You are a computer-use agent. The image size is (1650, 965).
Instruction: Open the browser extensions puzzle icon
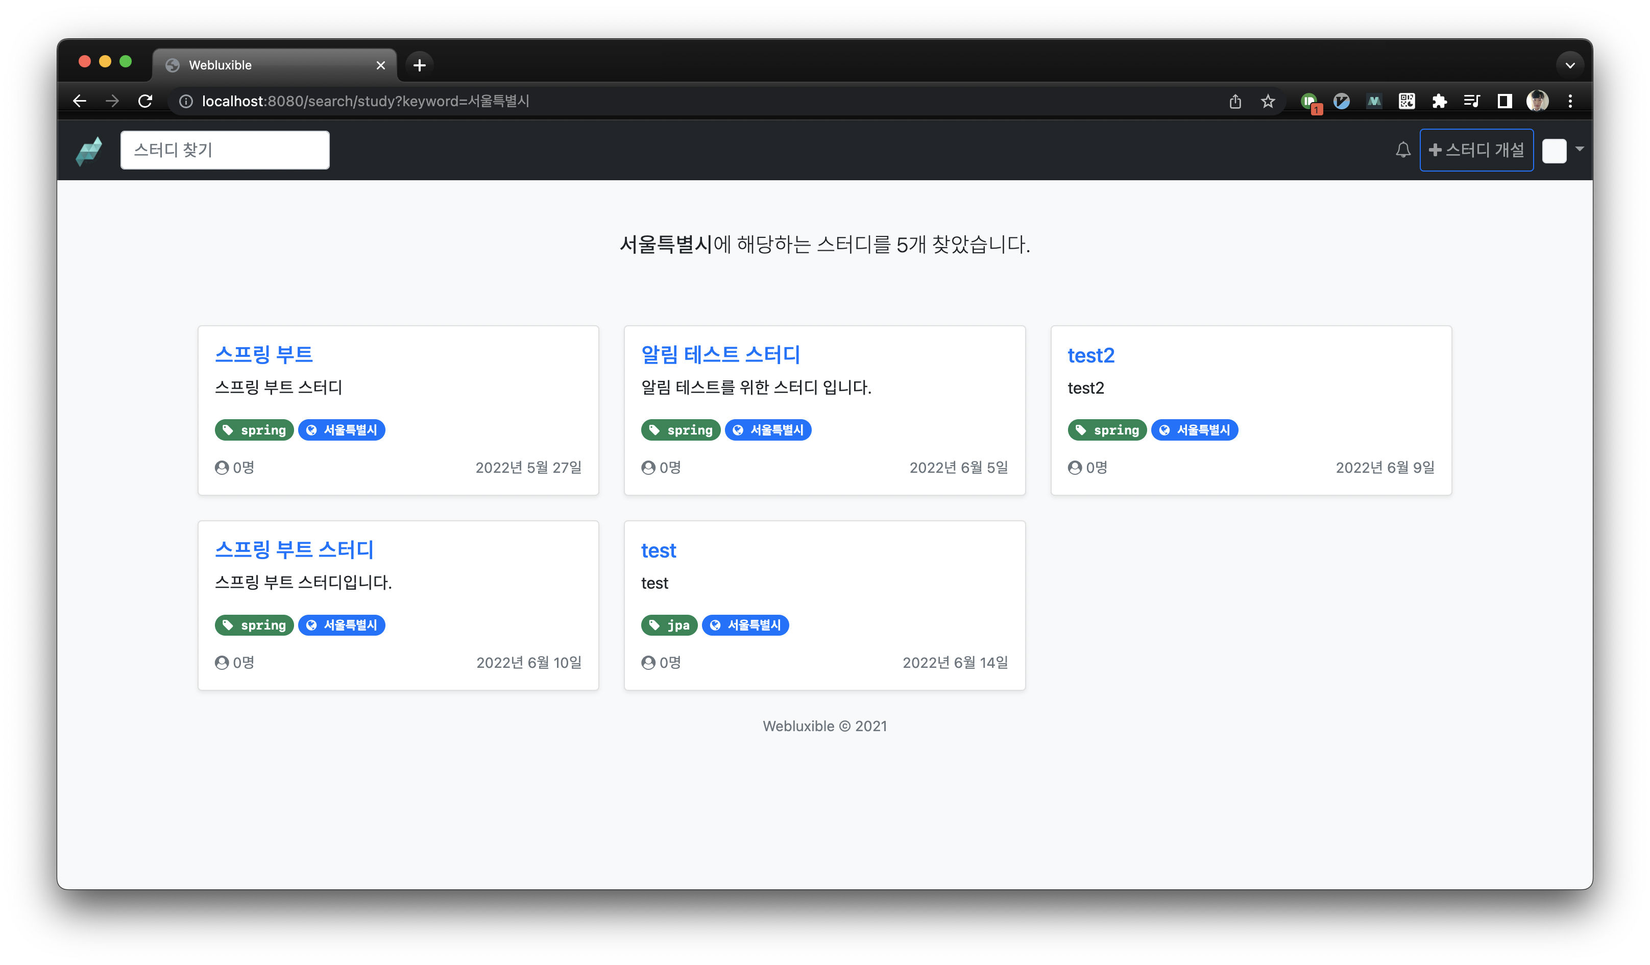[x=1439, y=102]
